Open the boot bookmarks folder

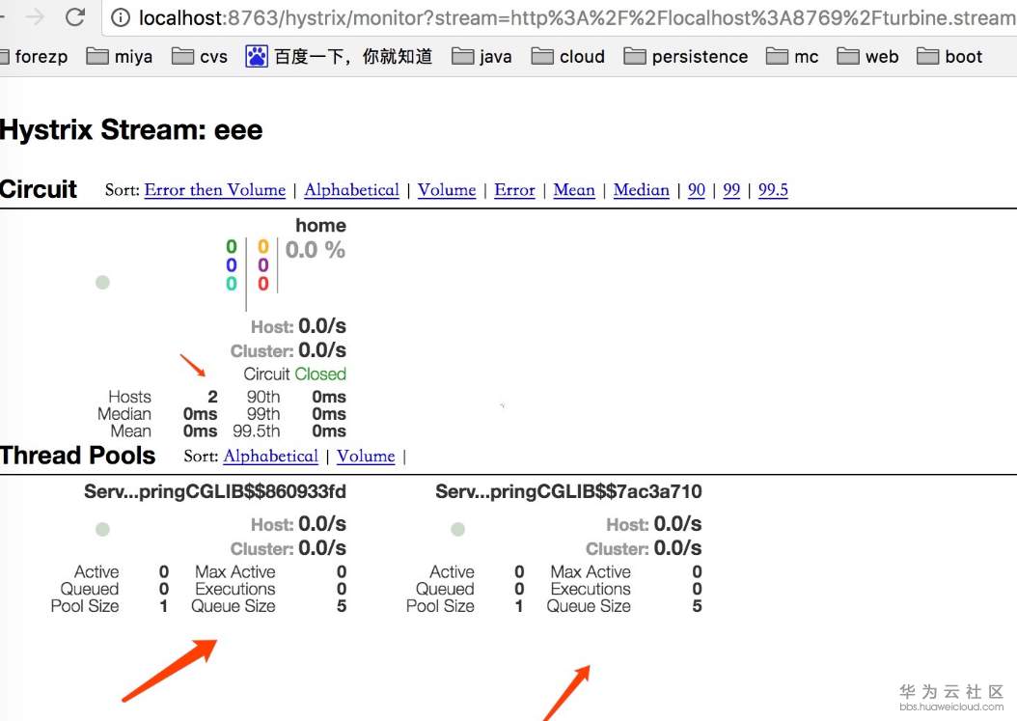click(949, 56)
